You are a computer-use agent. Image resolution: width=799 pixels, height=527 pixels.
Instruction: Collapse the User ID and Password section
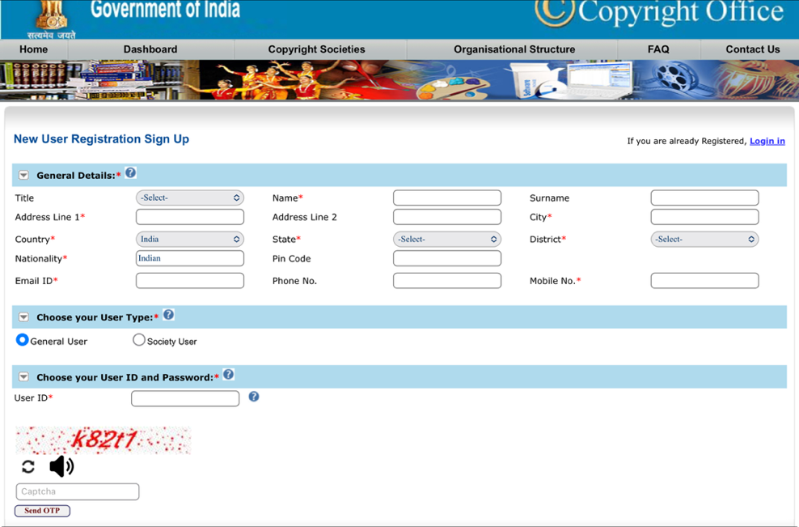click(x=23, y=377)
